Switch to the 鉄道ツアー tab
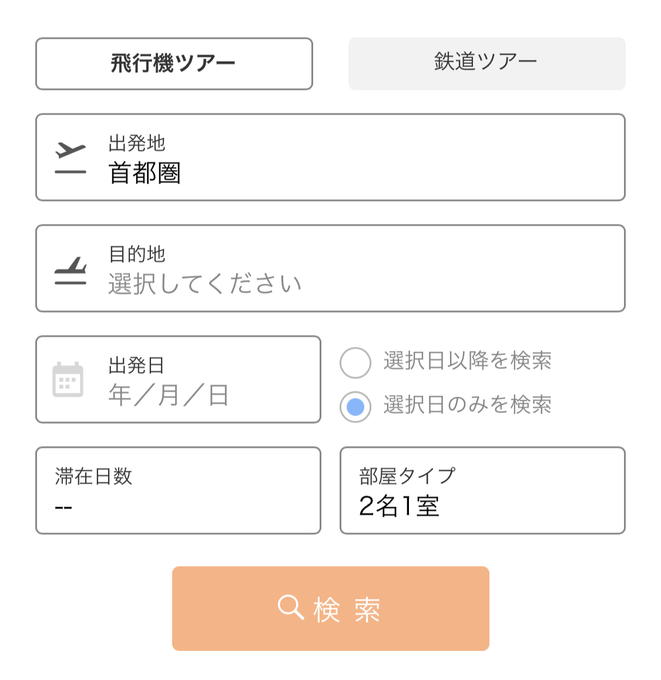Viewport: 661px width, 680px height. [486, 63]
